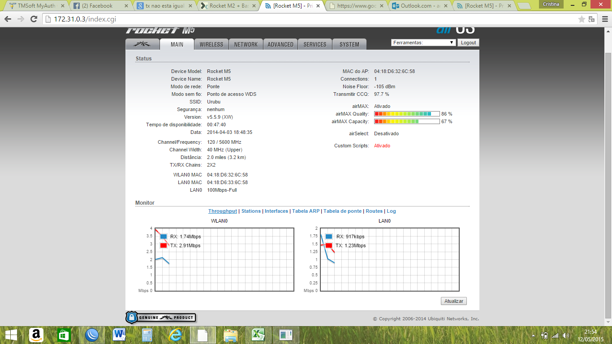The width and height of the screenshot is (612, 344).
Task: Open the Tabela ARP link
Action: (x=306, y=211)
